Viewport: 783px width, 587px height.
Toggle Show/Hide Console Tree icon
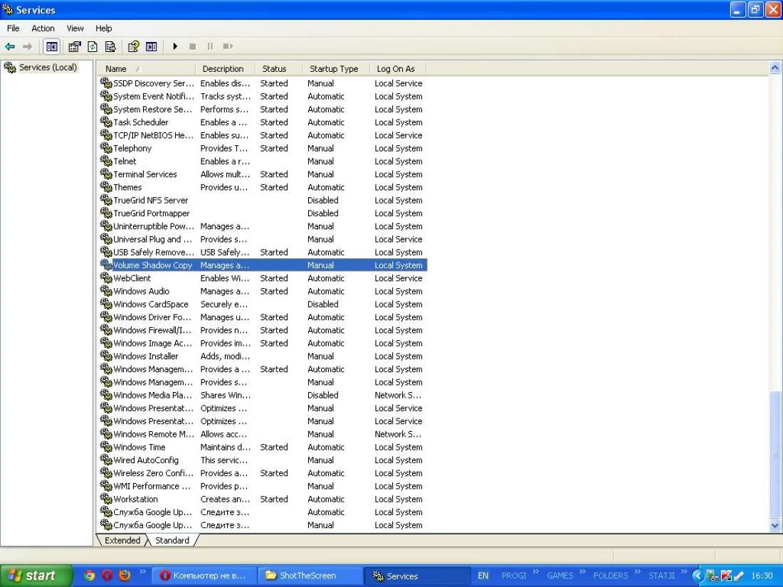click(x=51, y=46)
